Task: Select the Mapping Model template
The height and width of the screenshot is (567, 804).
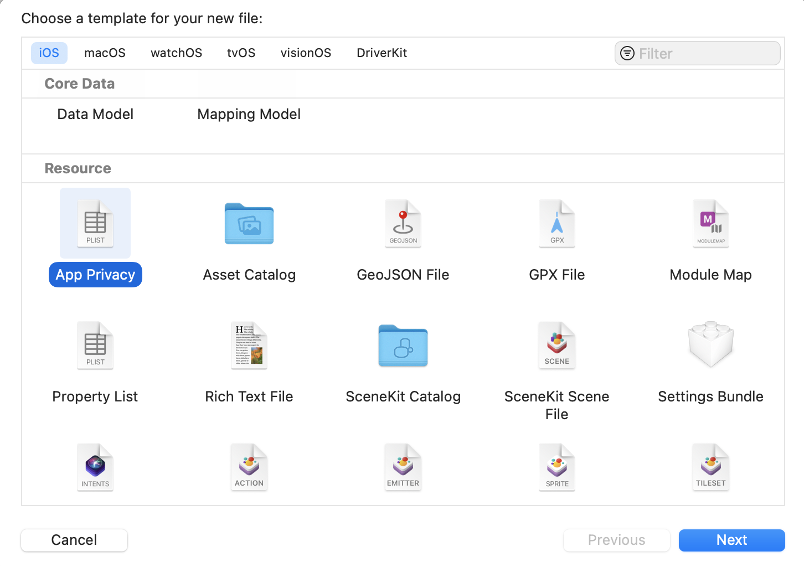Action: point(249,114)
